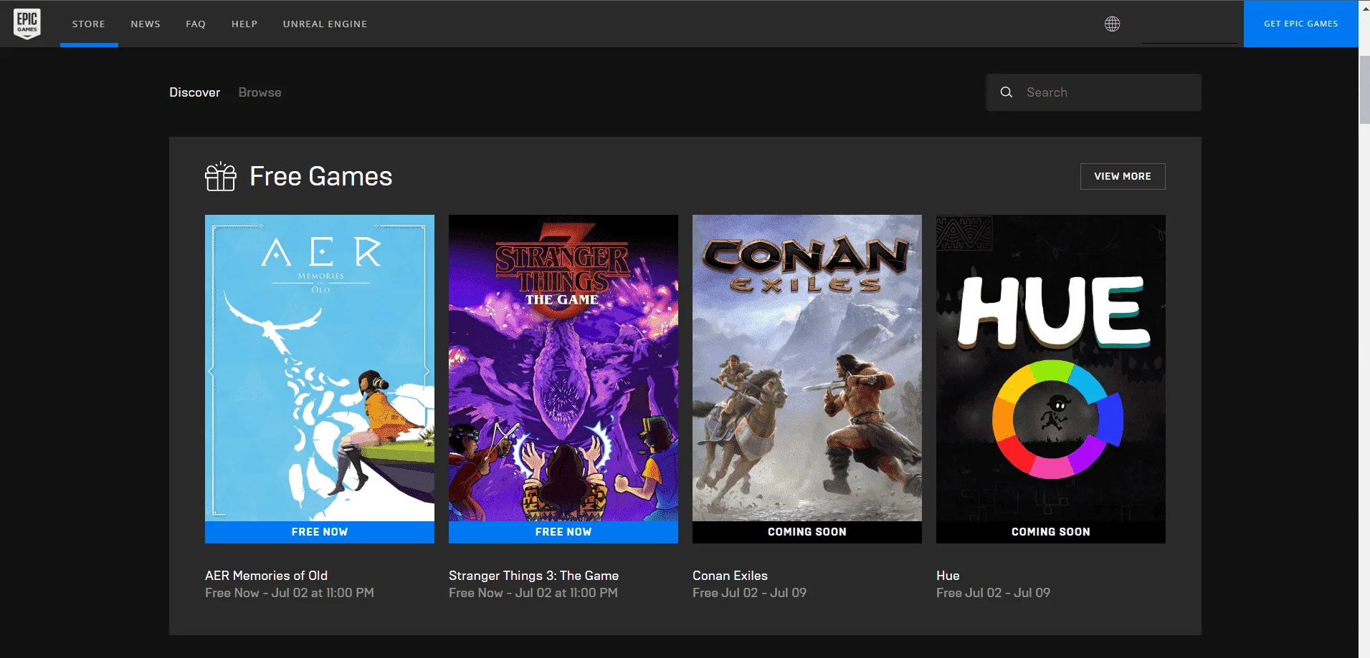Image resolution: width=1370 pixels, height=658 pixels.
Task: Click Stranger Things' 'Free Now - Jul 02' date text
Action: pos(533,593)
